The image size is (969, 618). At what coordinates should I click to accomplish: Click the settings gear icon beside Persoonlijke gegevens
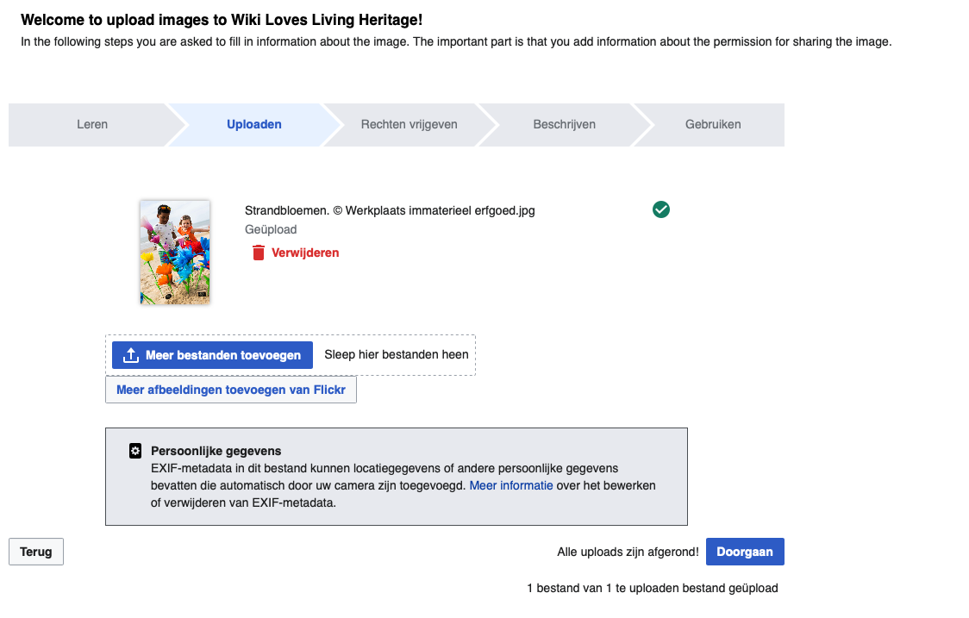tap(135, 451)
